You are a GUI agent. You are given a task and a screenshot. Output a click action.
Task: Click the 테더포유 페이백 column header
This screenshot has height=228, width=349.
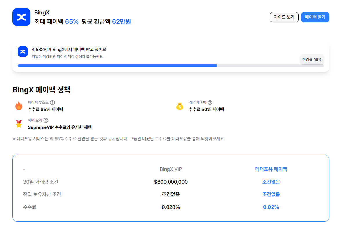271,169
